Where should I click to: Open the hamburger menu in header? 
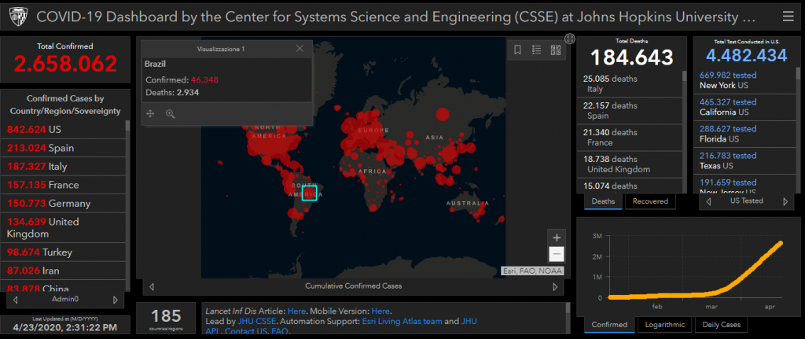point(788,17)
